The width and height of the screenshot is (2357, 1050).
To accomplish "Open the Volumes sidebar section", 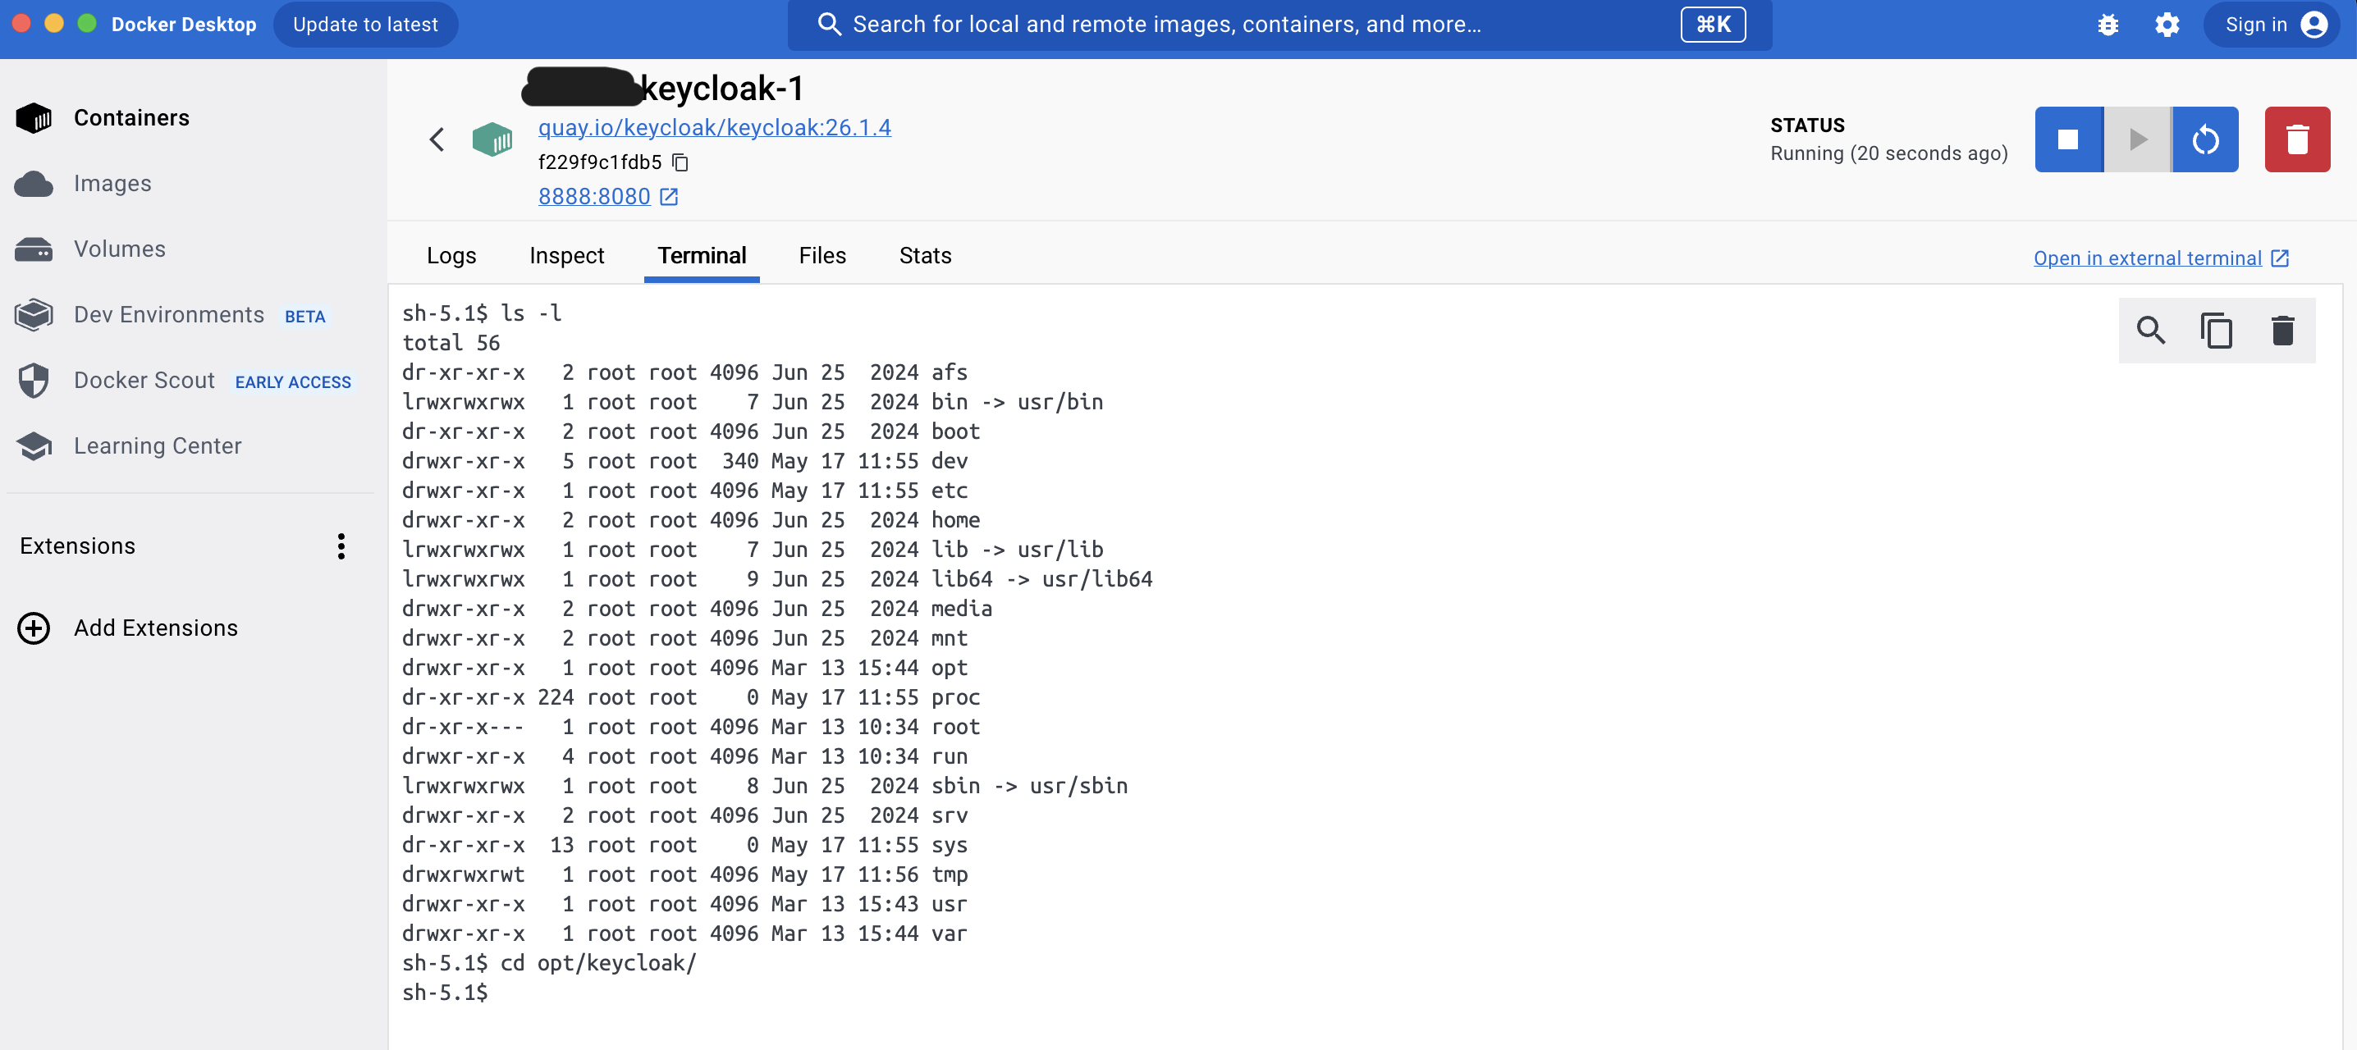I will click(x=119, y=248).
